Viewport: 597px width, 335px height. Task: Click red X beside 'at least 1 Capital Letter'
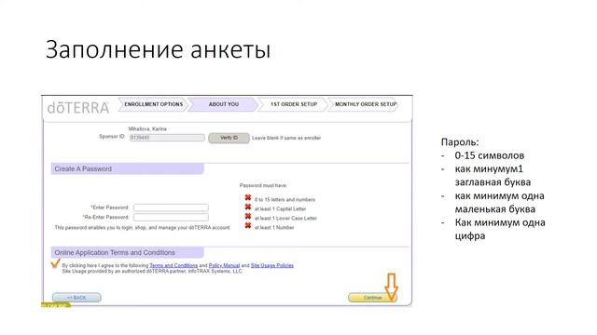pos(248,207)
